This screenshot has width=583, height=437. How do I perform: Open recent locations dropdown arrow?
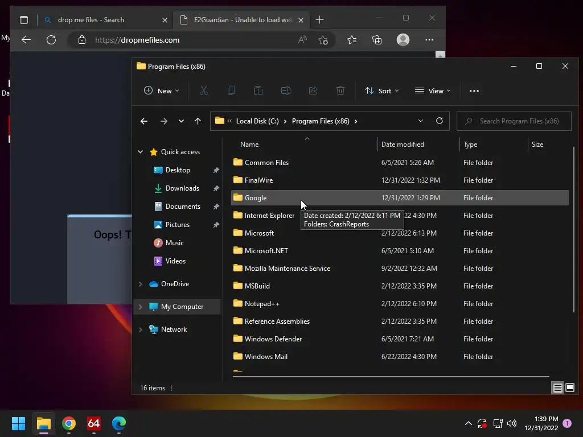coord(181,121)
